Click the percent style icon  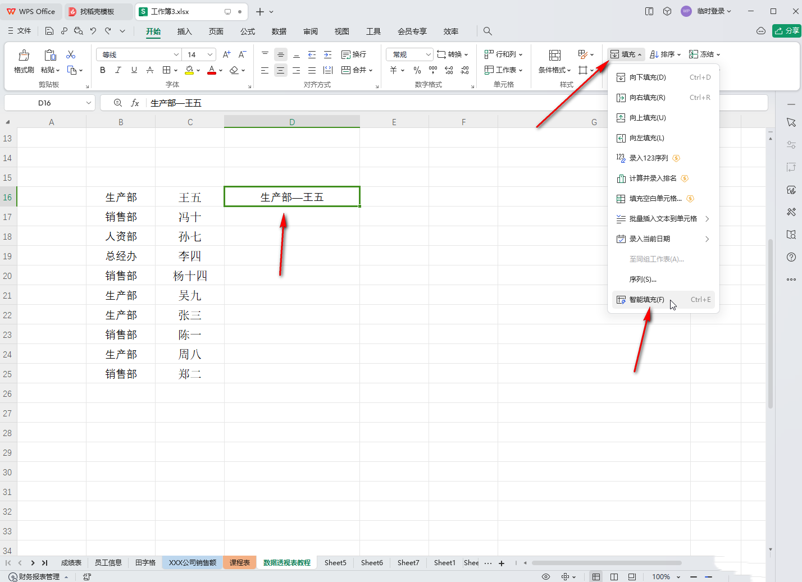[x=417, y=70]
